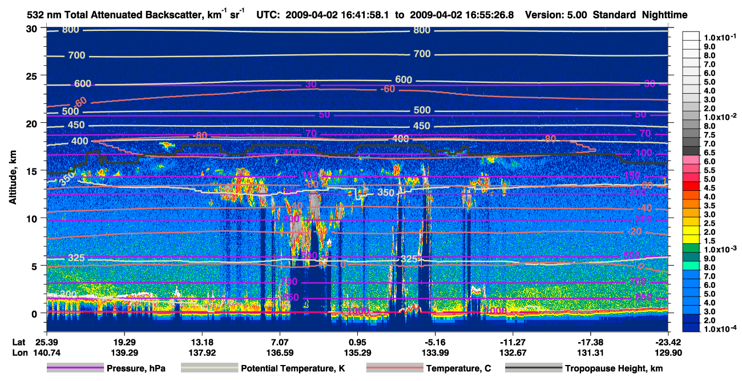Click colorbar label '2.5'

tap(710, 223)
